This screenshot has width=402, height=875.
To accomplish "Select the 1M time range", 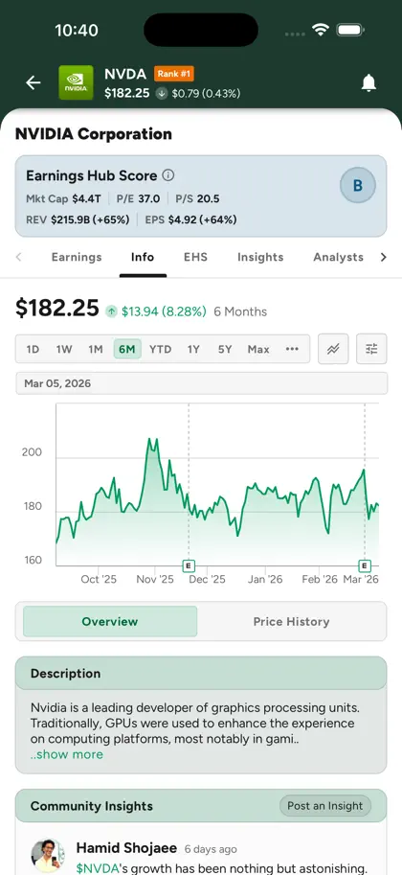I will [96, 350].
